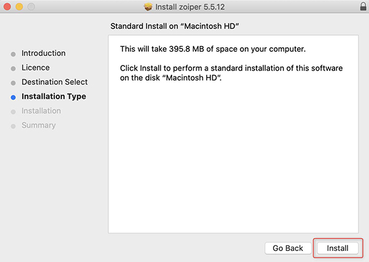Click the package icon beside the window title
369x262 pixels.
pyautogui.click(x=148, y=7)
